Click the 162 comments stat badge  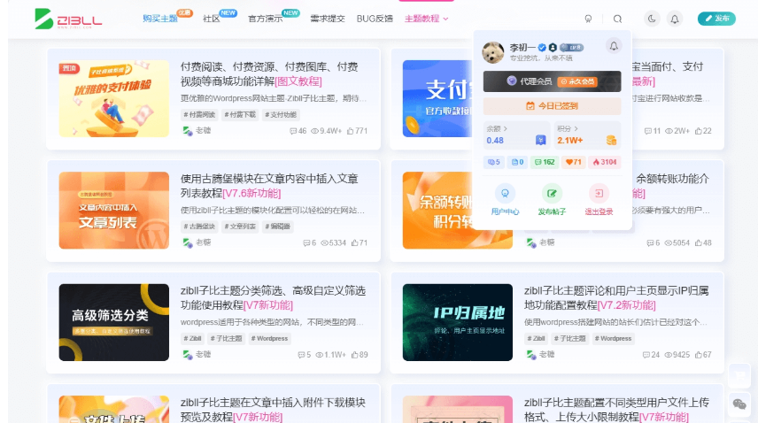[545, 162]
